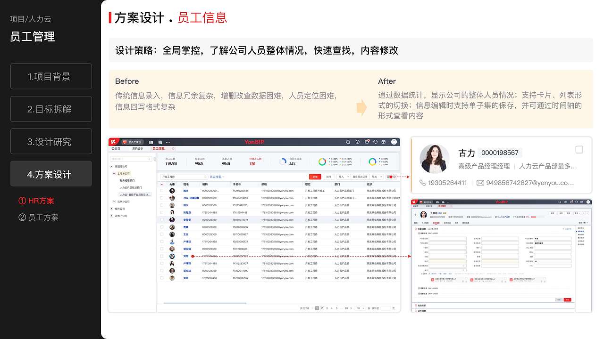This screenshot has height=339, width=604.
Task: Click the ... more options icon in toolbar
Action: tap(168, 142)
